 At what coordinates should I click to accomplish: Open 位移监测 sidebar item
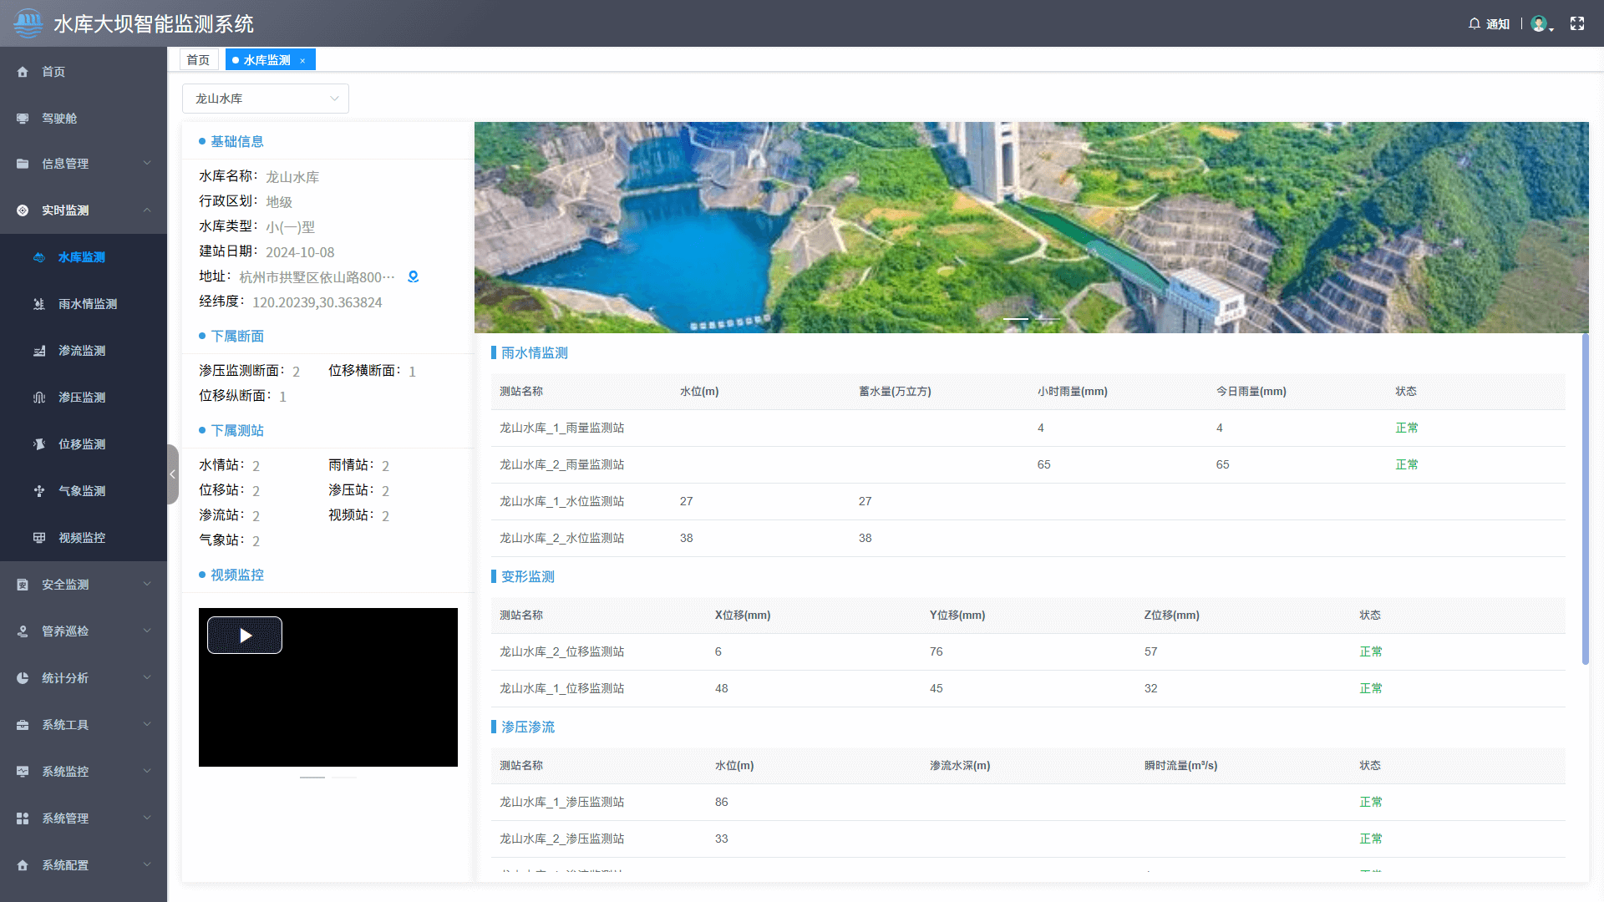pyautogui.click(x=82, y=444)
